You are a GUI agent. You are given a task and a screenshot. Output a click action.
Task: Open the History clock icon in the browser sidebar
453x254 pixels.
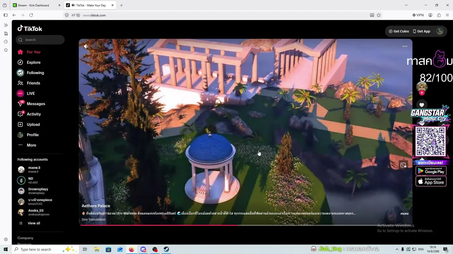[6, 42]
